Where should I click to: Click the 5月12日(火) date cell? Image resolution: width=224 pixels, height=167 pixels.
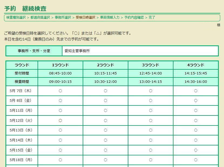point(22,121)
